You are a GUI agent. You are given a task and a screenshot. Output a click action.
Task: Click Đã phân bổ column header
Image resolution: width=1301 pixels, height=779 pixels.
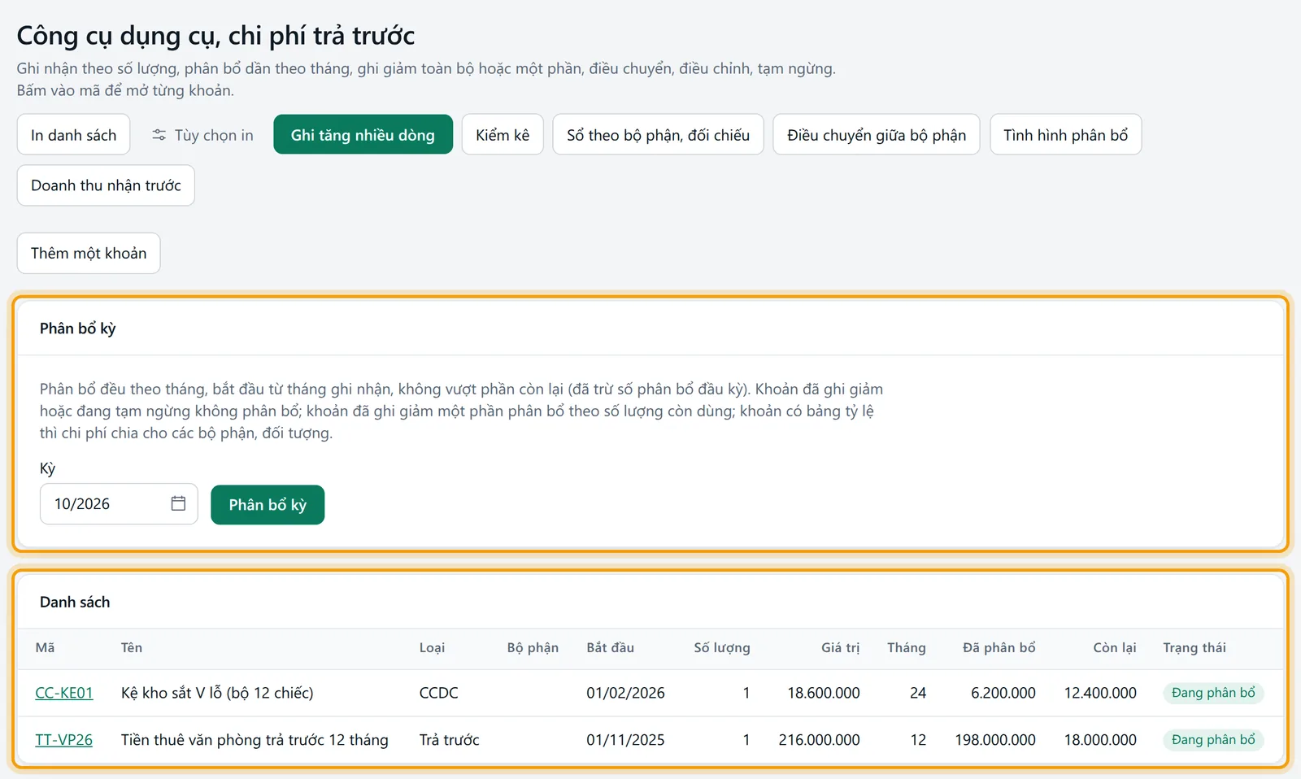pyautogui.click(x=999, y=647)
